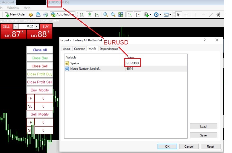
Task: Select the trendline drawing tool
Action: click(211, 15)
